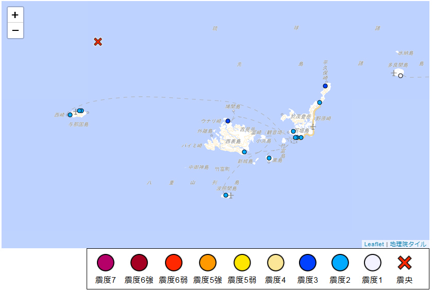Click the 震度4 pale yellow legend swatch
Screen dimensions: 432x291
click(276, 263)
